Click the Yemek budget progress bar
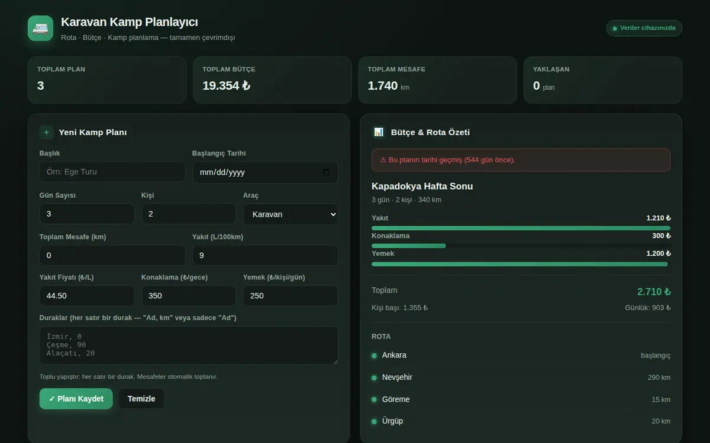This screenshot has height=443, width=710. pyautogui.click(x=521, y=264)
